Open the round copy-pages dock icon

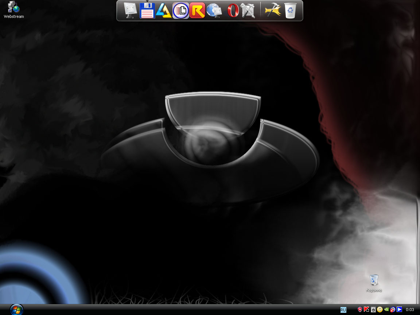(180, 11)
